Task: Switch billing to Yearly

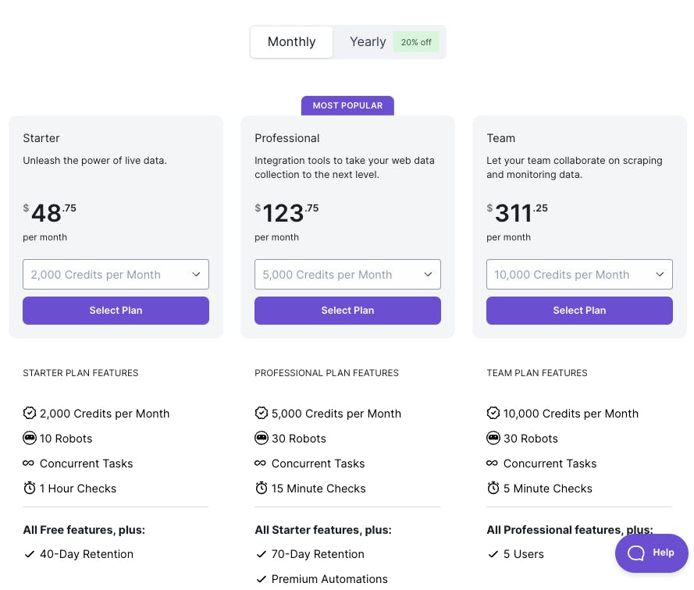Action: point(368,42)
